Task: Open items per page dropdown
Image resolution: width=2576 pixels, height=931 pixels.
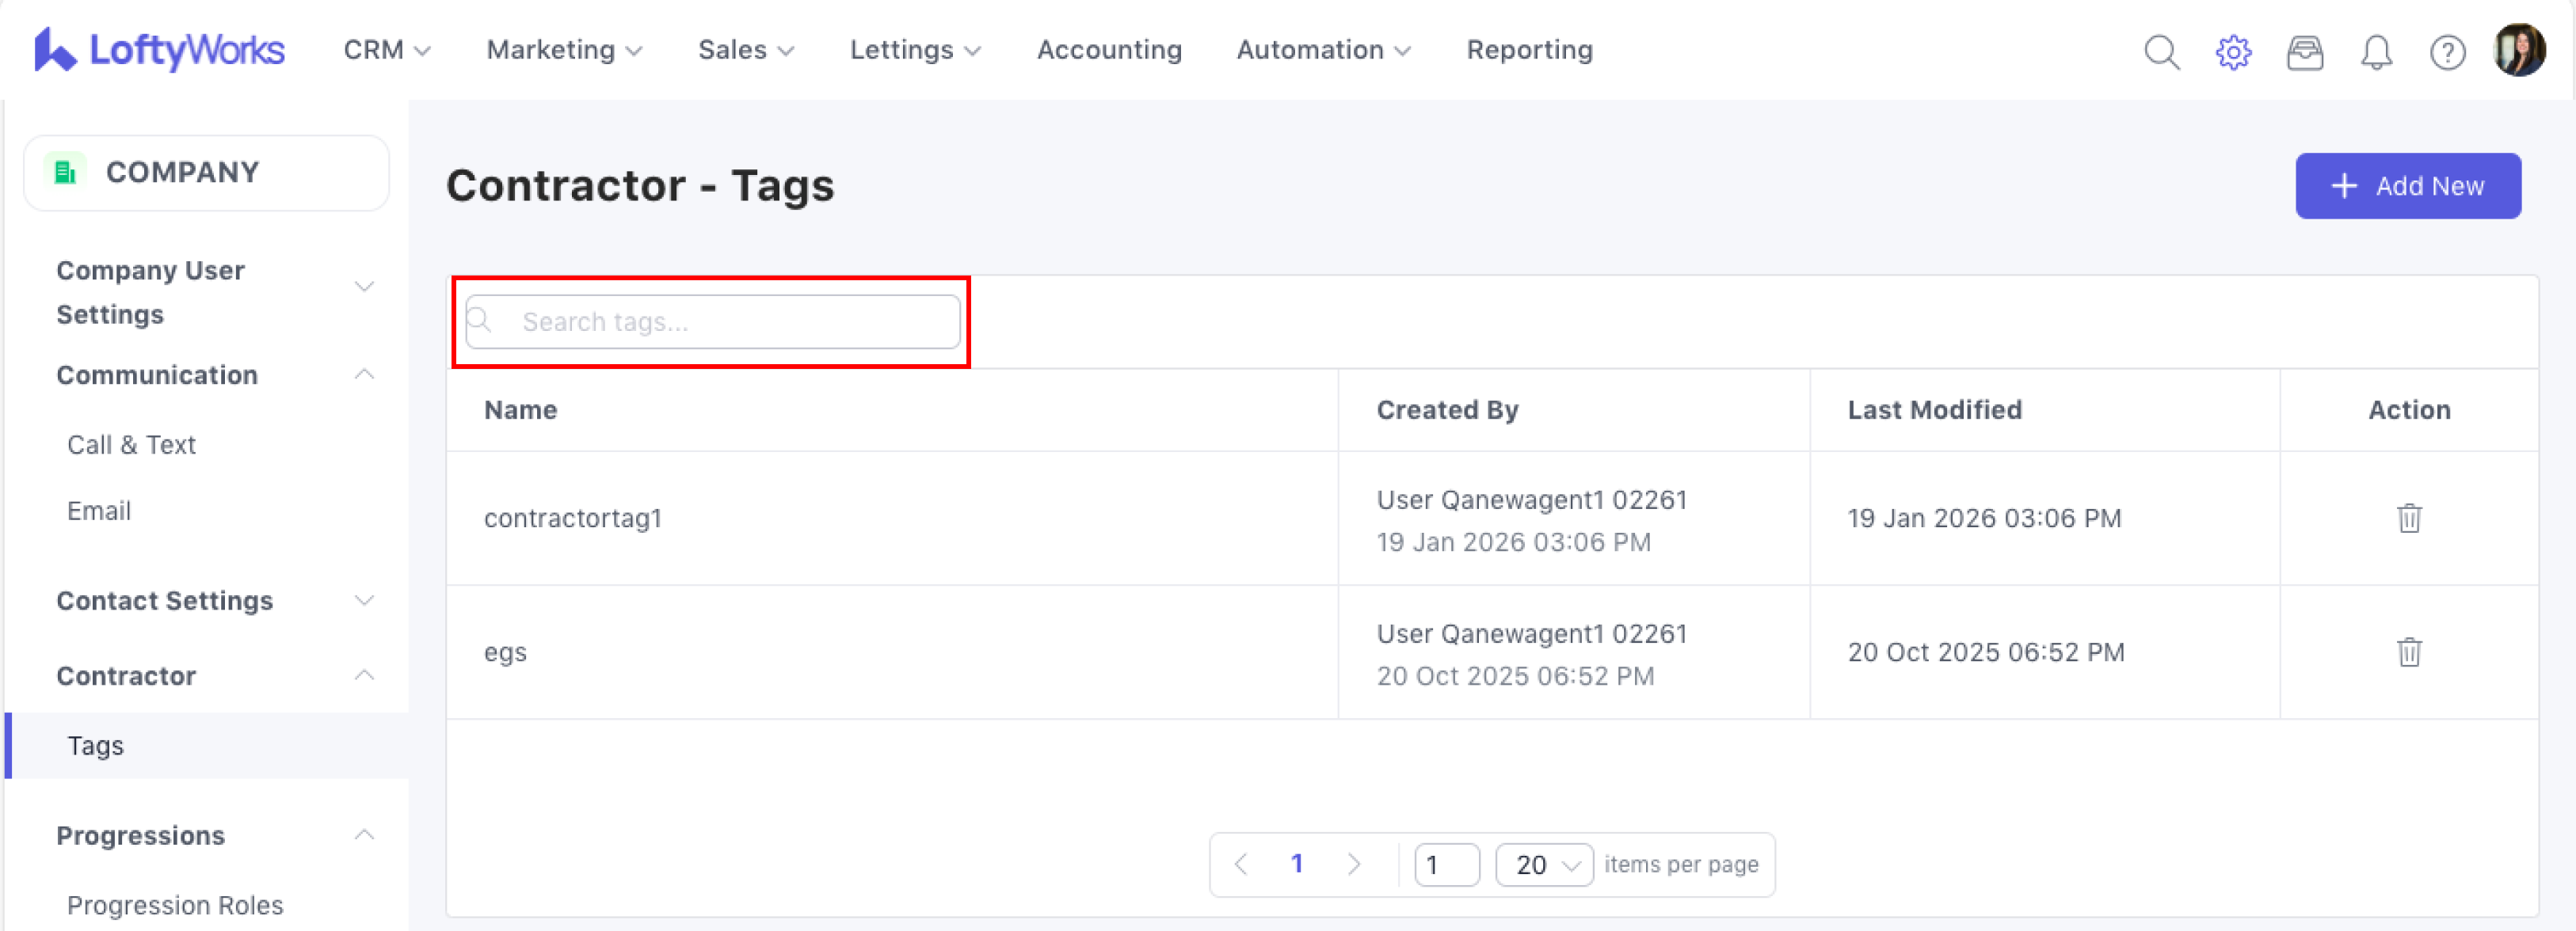Action: [1543, 865]
